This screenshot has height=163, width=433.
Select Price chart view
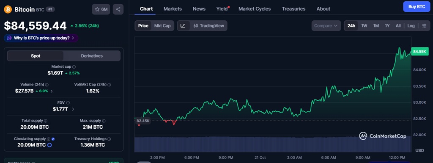(143, 26)
